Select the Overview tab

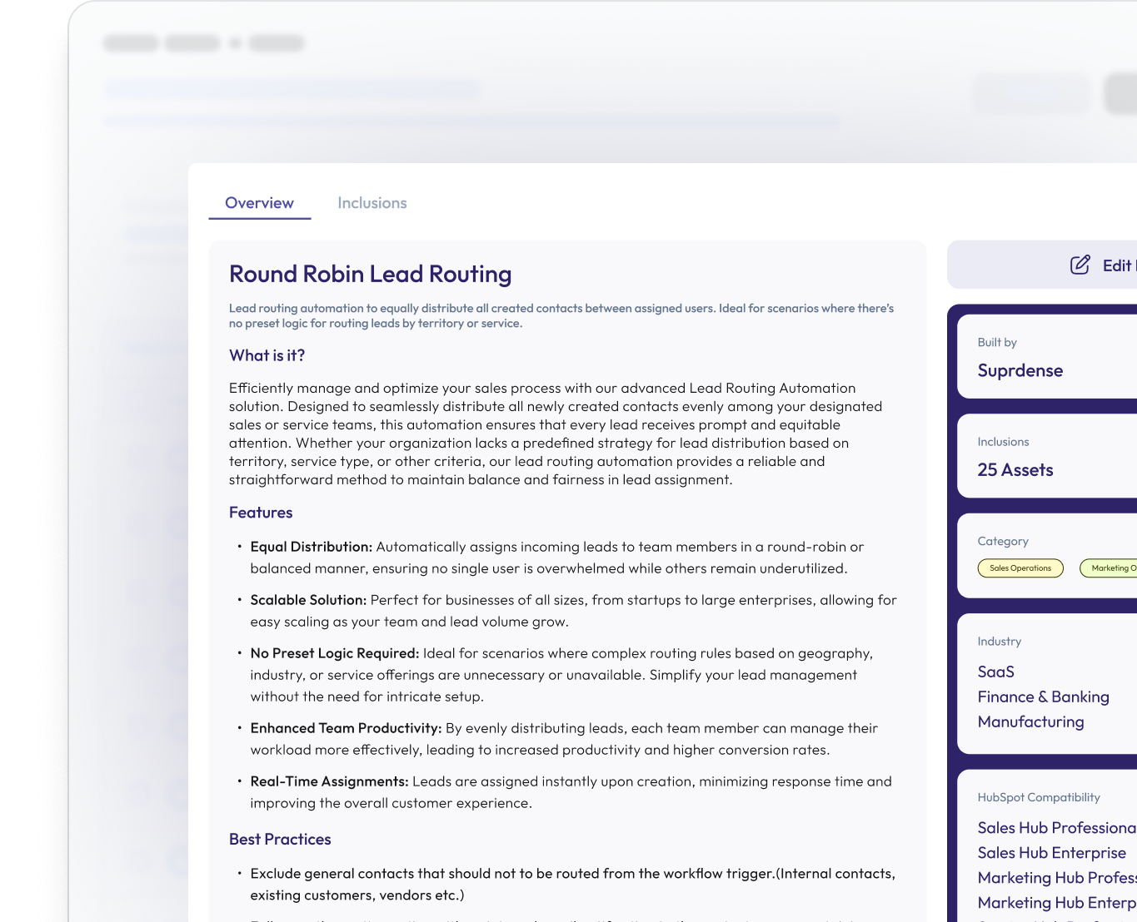click(259, 203)
